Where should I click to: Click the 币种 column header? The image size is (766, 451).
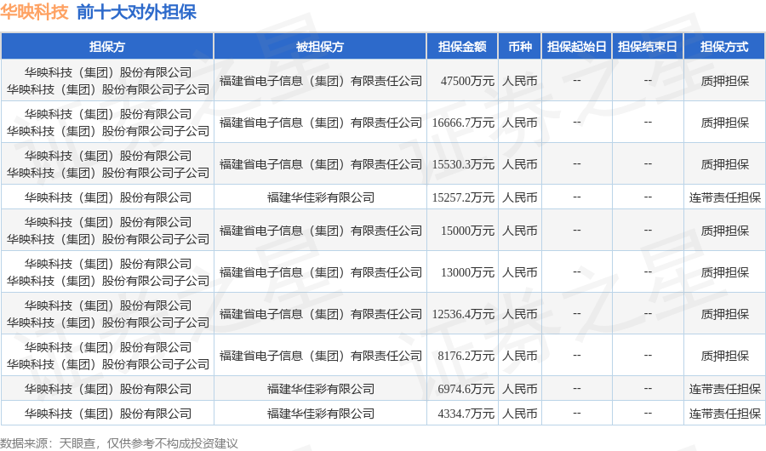pos(520,47)
